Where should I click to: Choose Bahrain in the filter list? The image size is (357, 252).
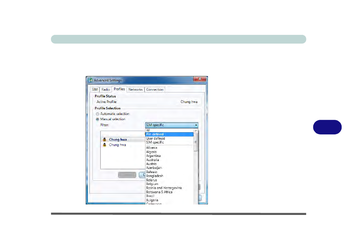tap(170, 172)
